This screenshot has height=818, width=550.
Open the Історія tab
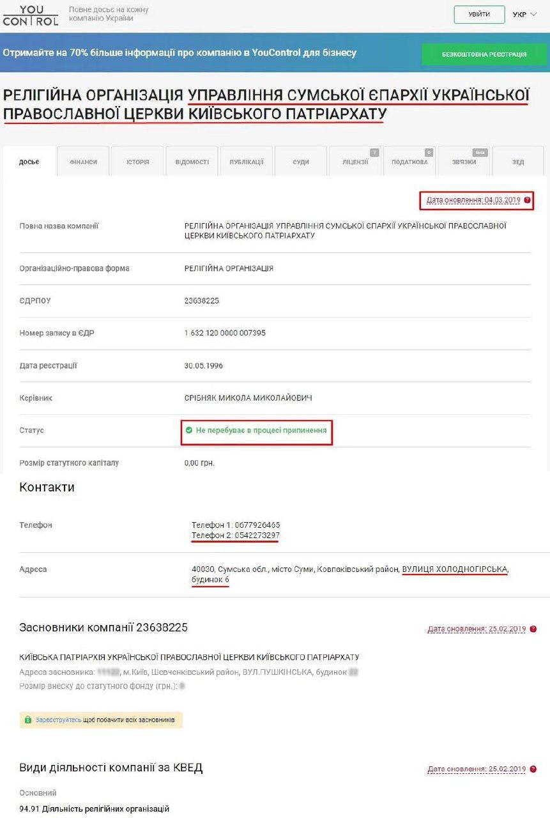click(137, 162)
